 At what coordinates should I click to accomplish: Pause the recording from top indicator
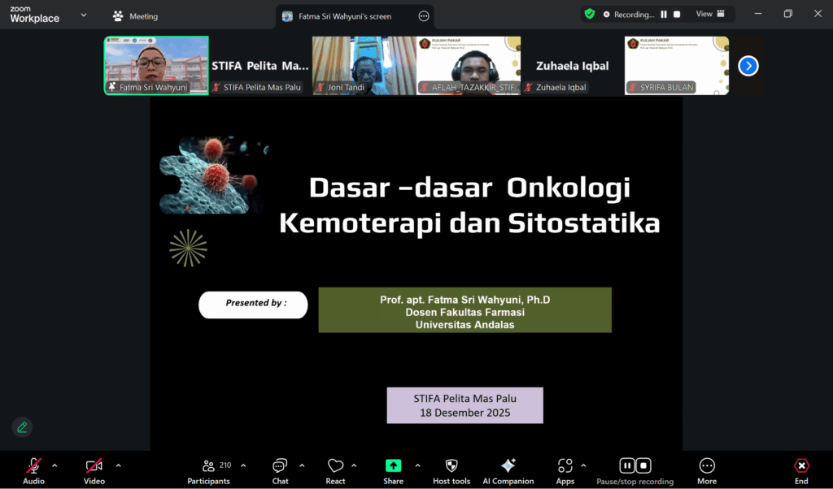point(664,14)
